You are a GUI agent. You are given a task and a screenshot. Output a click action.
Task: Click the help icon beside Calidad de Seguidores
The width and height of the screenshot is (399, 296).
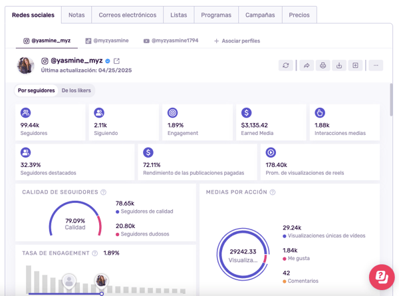click(104, 192)
